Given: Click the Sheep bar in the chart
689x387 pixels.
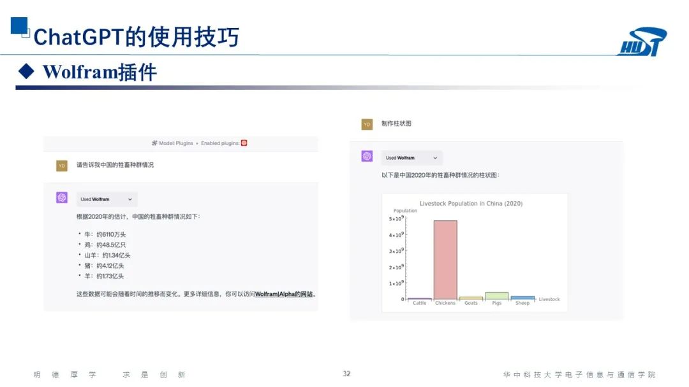Looking at the screenshot, I should tap(522, 298).
